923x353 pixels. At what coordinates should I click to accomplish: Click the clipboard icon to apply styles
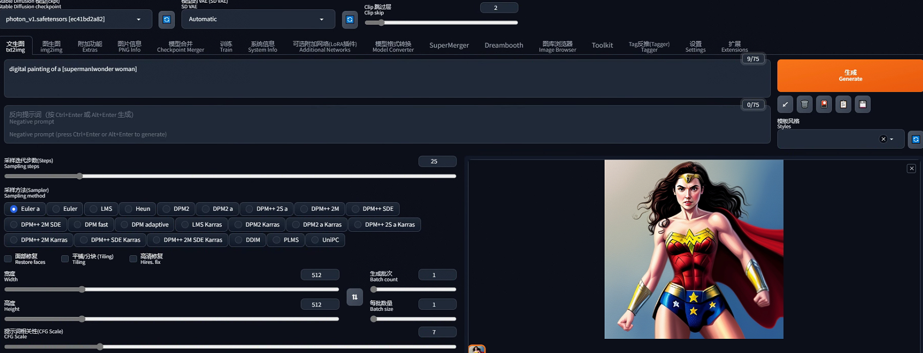tap(843, 104)
